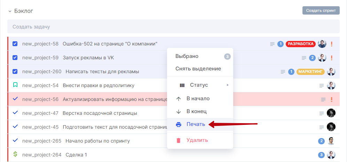Viewport: 347px width, 162px height.
Task: Click the new_project-45 task ID
Action: (40, 127)
